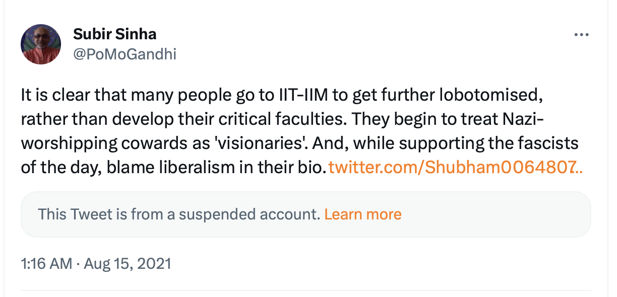
Task: Visit the @PoMoGandhi handle
Action: pos(125,54)
